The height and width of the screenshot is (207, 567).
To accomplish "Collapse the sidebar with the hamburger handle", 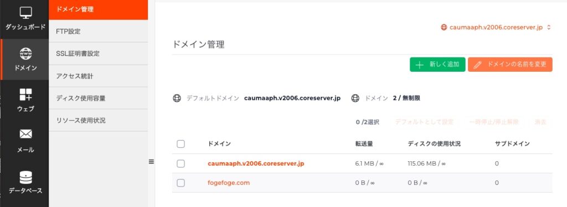I will coord(152,162).
